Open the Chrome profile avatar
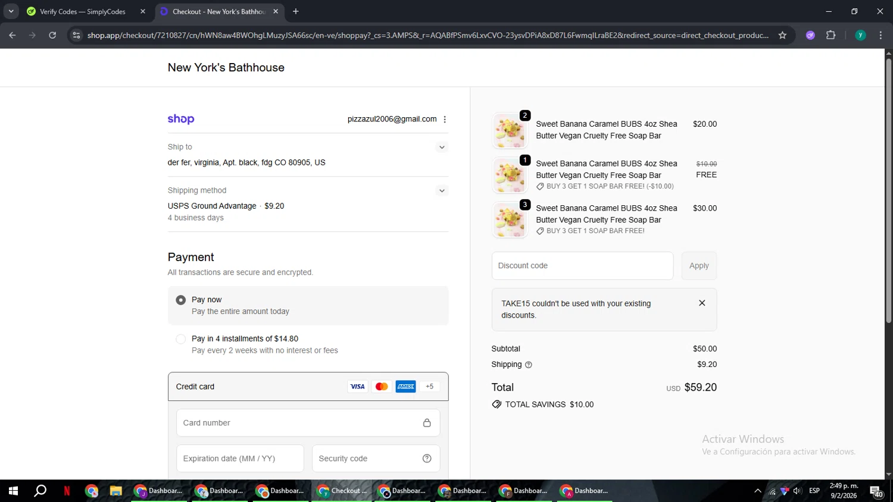 [x=860, y=35]
